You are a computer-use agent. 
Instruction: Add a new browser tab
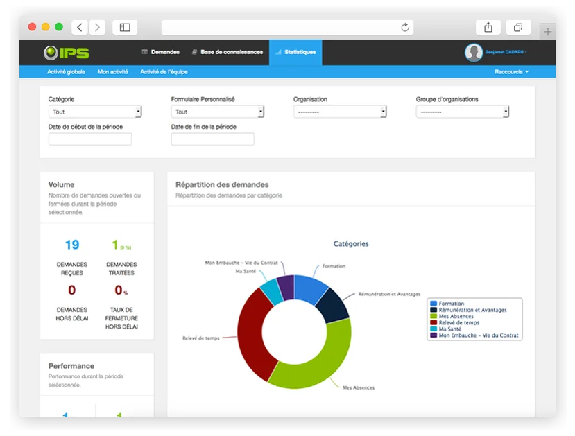(547, 32)
